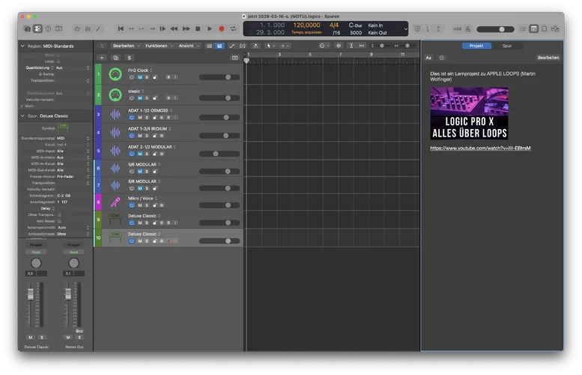Screen dimensions: 582x375
Task: Adjust volume slider of ADAT 2-1/2 MODULAR track
Action: [219, 154]
